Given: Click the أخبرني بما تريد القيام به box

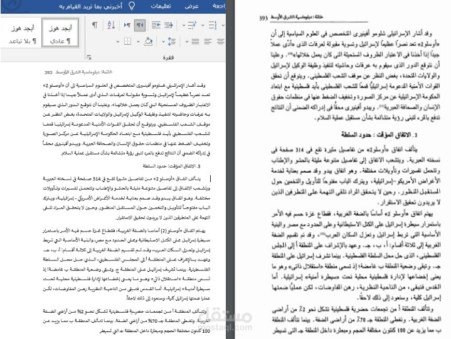Looking at the screenshot, I should pyautogui.click(x=90, y=6).
